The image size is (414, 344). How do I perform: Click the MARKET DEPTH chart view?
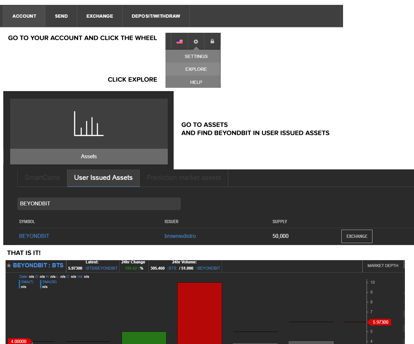[383, 266]
